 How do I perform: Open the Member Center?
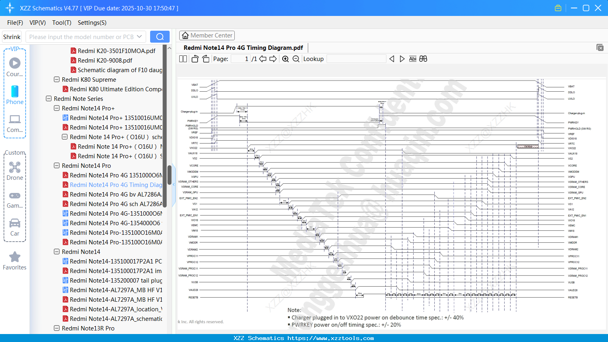(207, 35)
